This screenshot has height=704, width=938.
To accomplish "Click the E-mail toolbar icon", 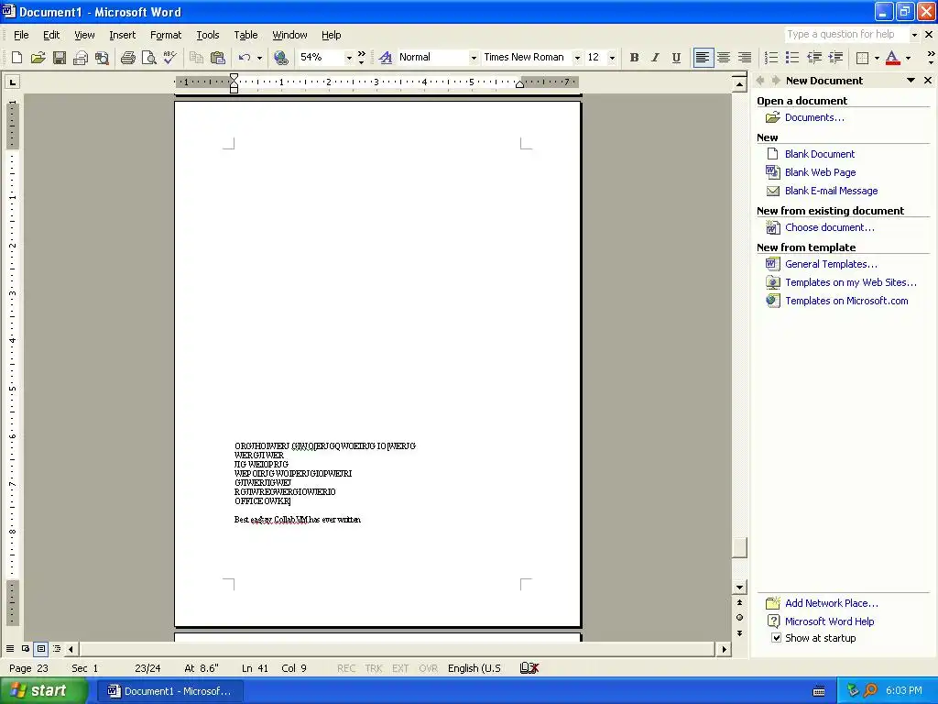I will [81, 58].
